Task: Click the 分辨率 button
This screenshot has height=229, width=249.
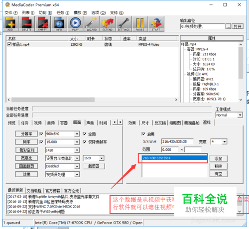Action: [x=26, y=134]
